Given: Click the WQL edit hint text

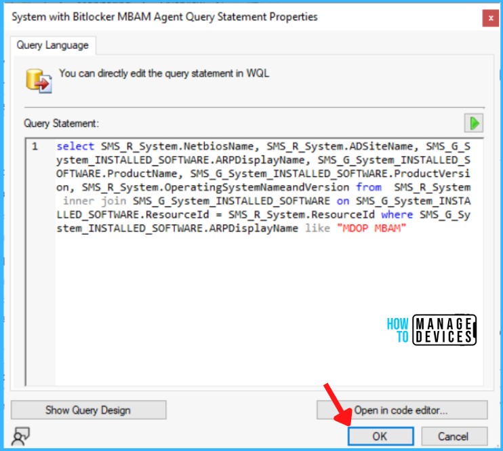Looking at the screenshot, I should click(164, 73).
